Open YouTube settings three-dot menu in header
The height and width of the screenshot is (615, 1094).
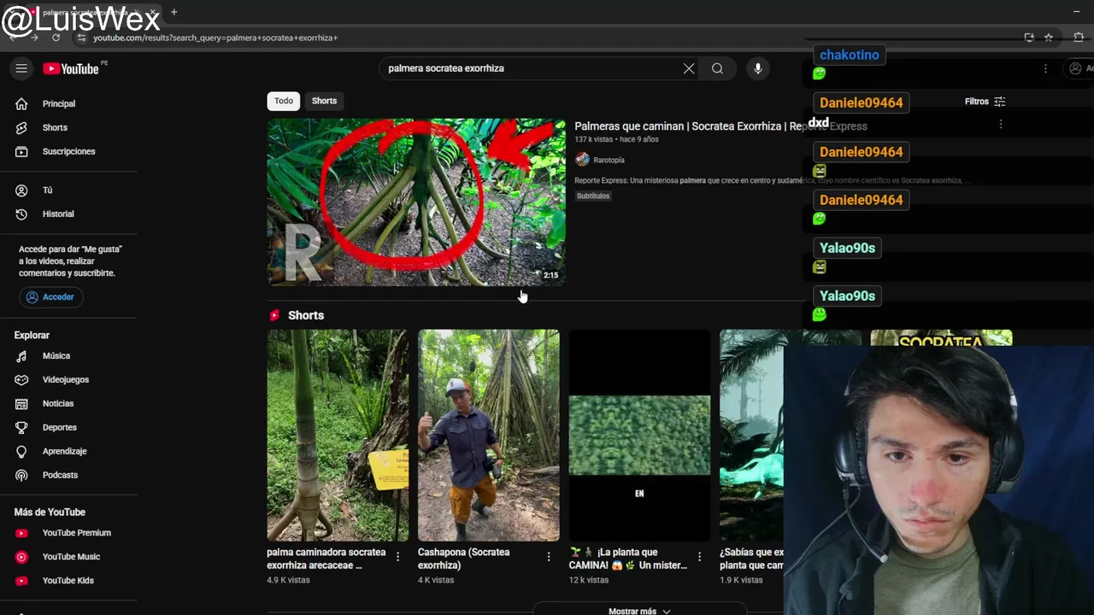[x=1045, y=68]
